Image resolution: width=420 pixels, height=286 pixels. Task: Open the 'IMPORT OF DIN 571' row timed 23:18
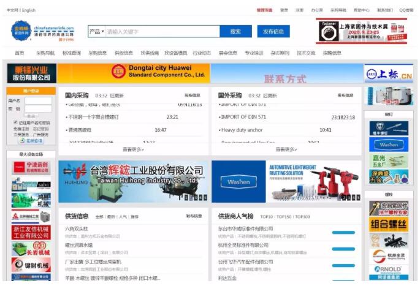287,117
